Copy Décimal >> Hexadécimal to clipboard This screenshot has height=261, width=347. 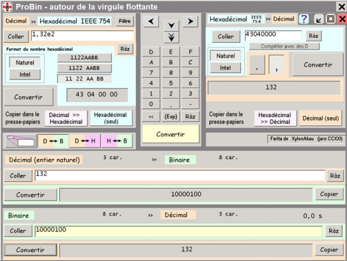click(x=66, y=118)
